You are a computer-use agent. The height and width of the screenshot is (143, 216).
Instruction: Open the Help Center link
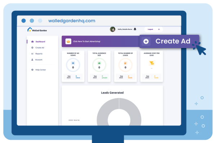tap(40, 70)
